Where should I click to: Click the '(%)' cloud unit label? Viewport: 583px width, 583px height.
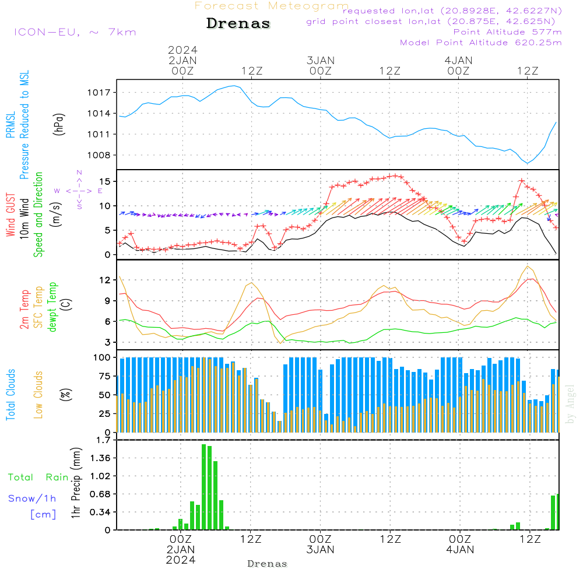tap(65, 395)
